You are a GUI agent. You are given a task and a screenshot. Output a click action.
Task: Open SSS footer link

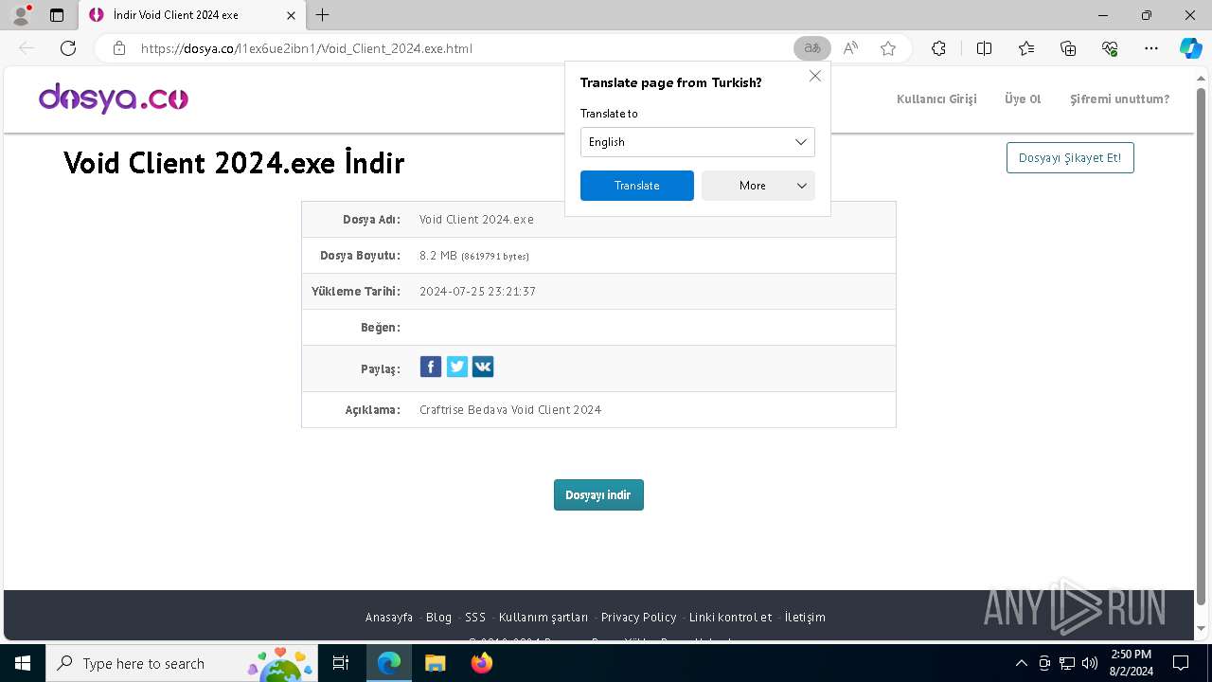pos(475,617)
